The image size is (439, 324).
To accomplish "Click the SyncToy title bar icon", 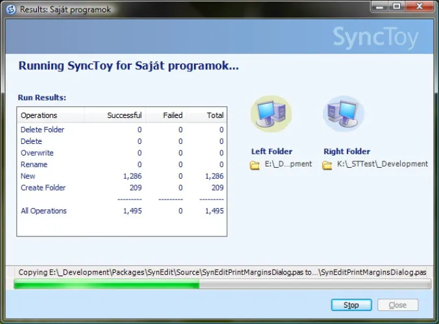I will (x=10, y=10).
